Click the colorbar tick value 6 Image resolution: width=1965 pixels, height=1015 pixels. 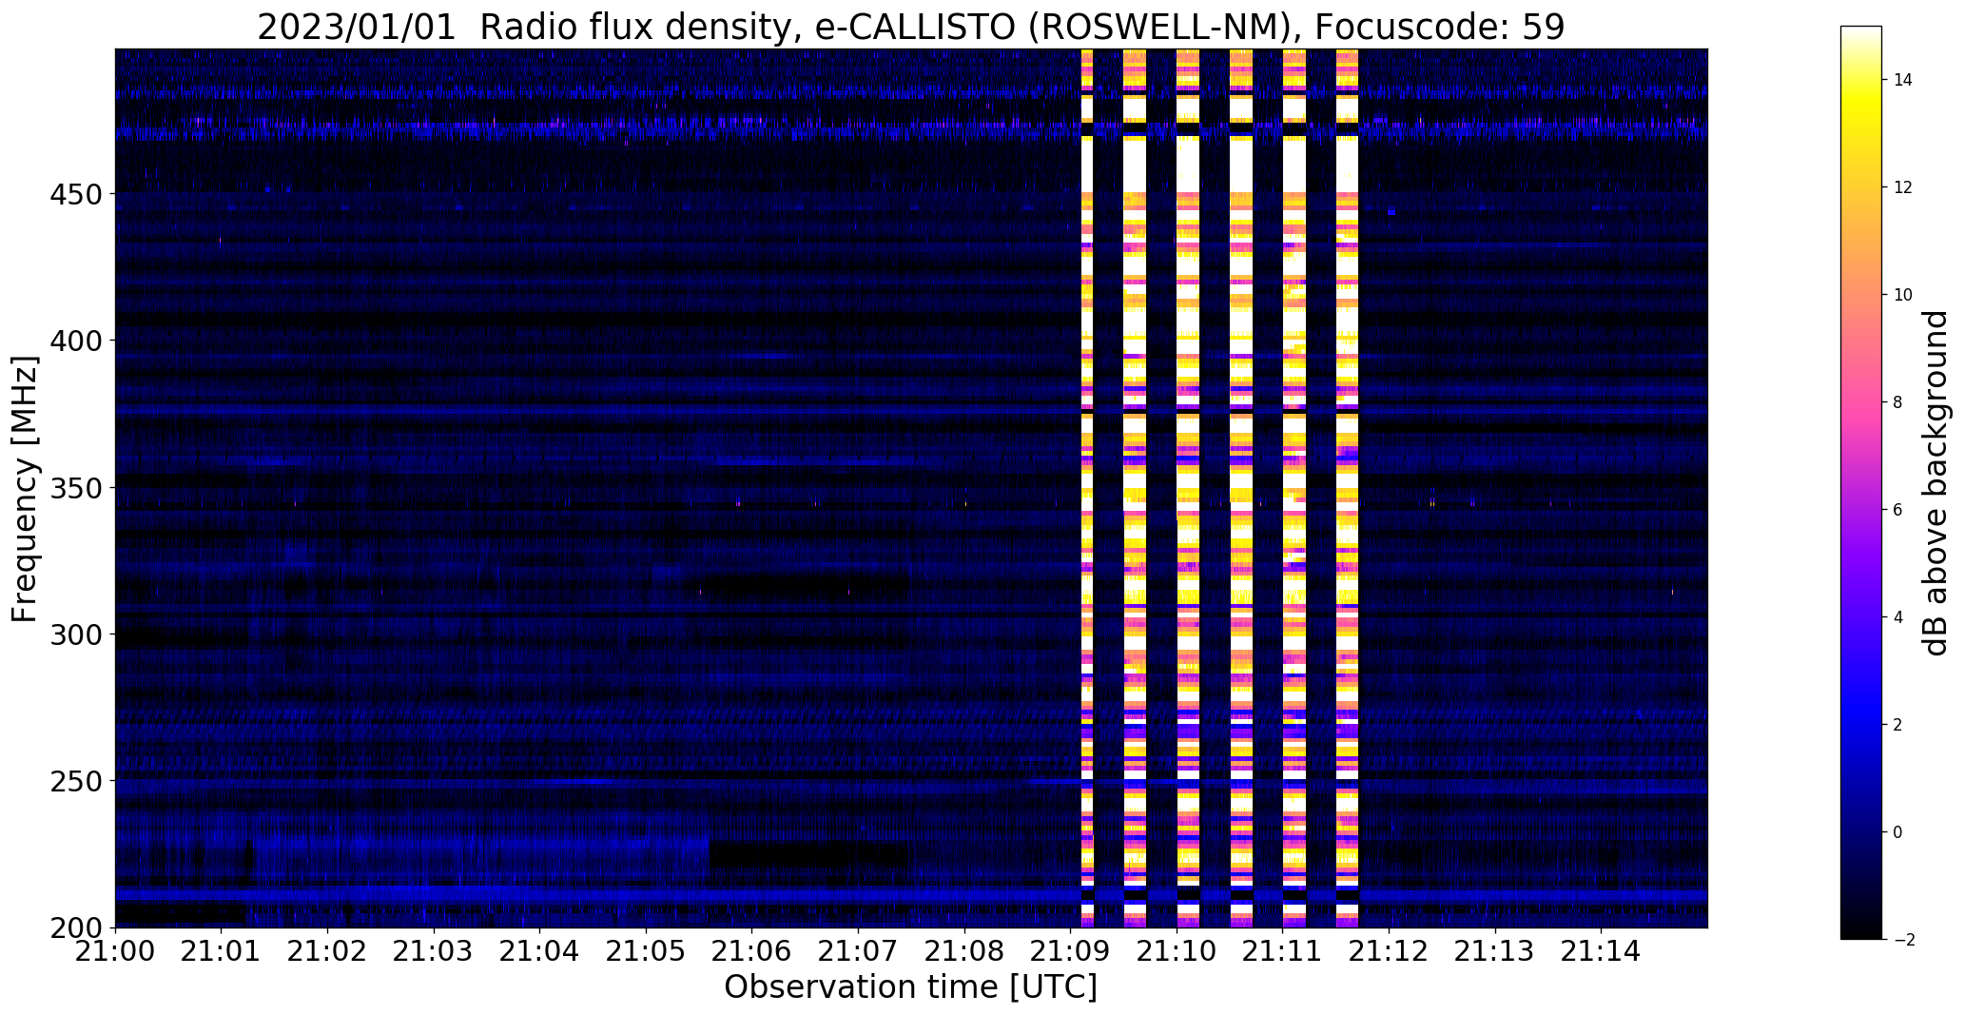[x=1898, y=510]
